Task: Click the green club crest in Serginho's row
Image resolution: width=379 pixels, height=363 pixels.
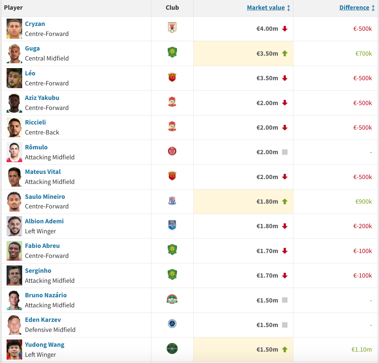Action: pos(172,274)
